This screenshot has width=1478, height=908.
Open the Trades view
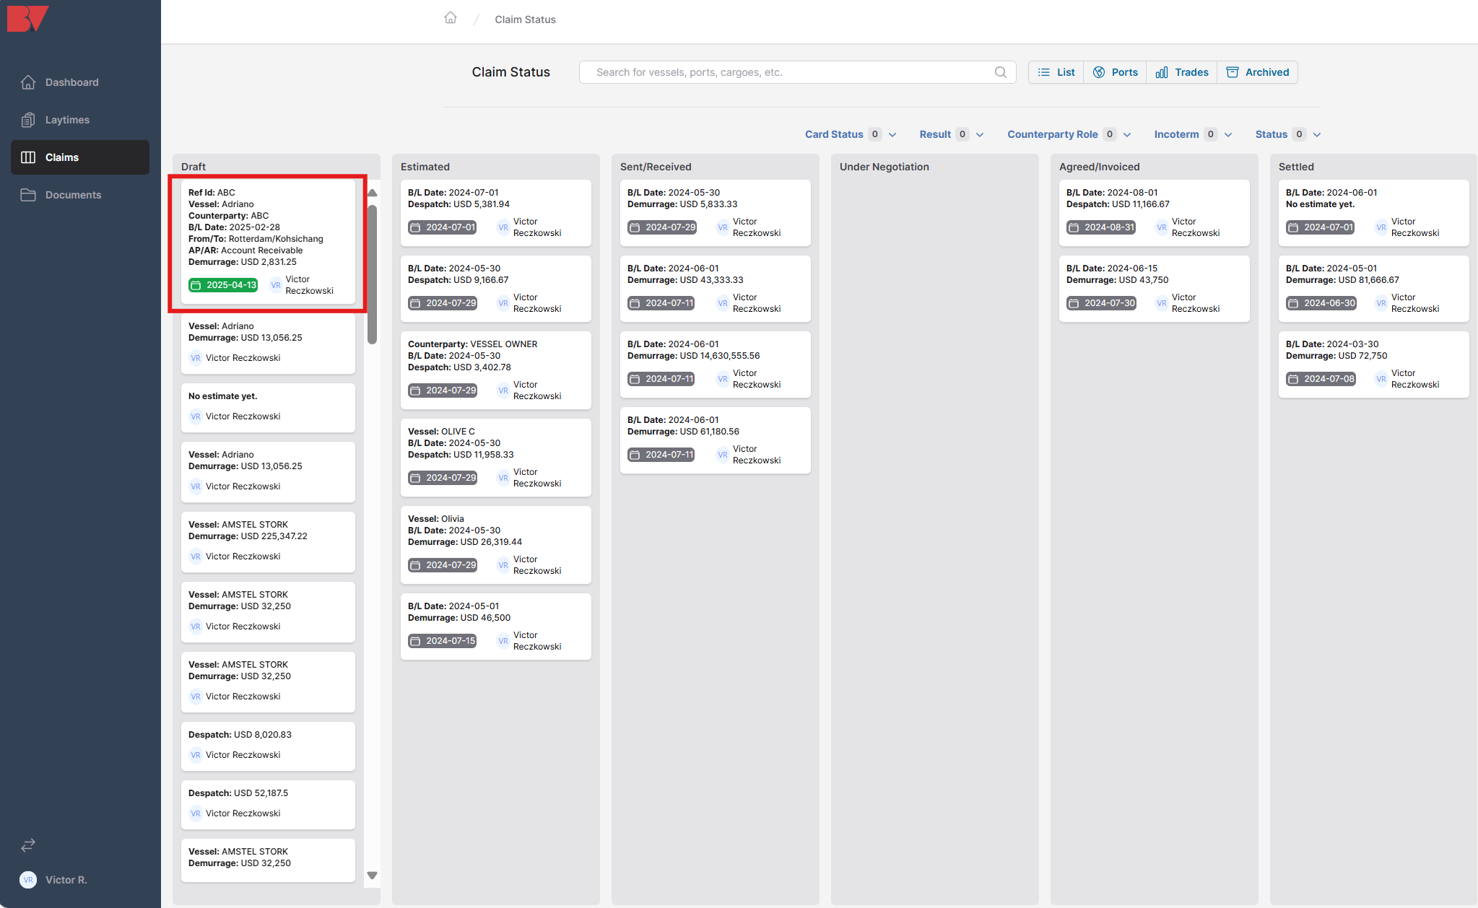tap(1182, 72)
